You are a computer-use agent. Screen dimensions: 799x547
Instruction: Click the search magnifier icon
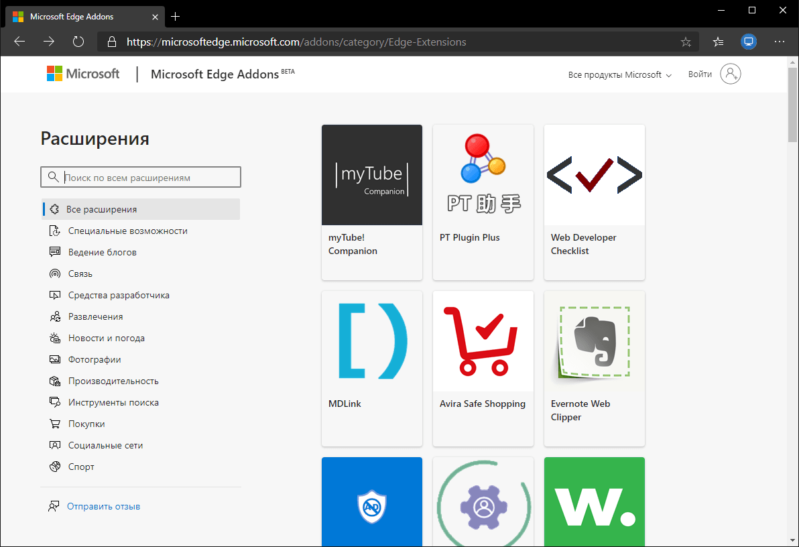pyautogui.click(x=53, y=177)
